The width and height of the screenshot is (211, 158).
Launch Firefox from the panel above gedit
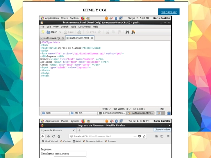(83, 18)
